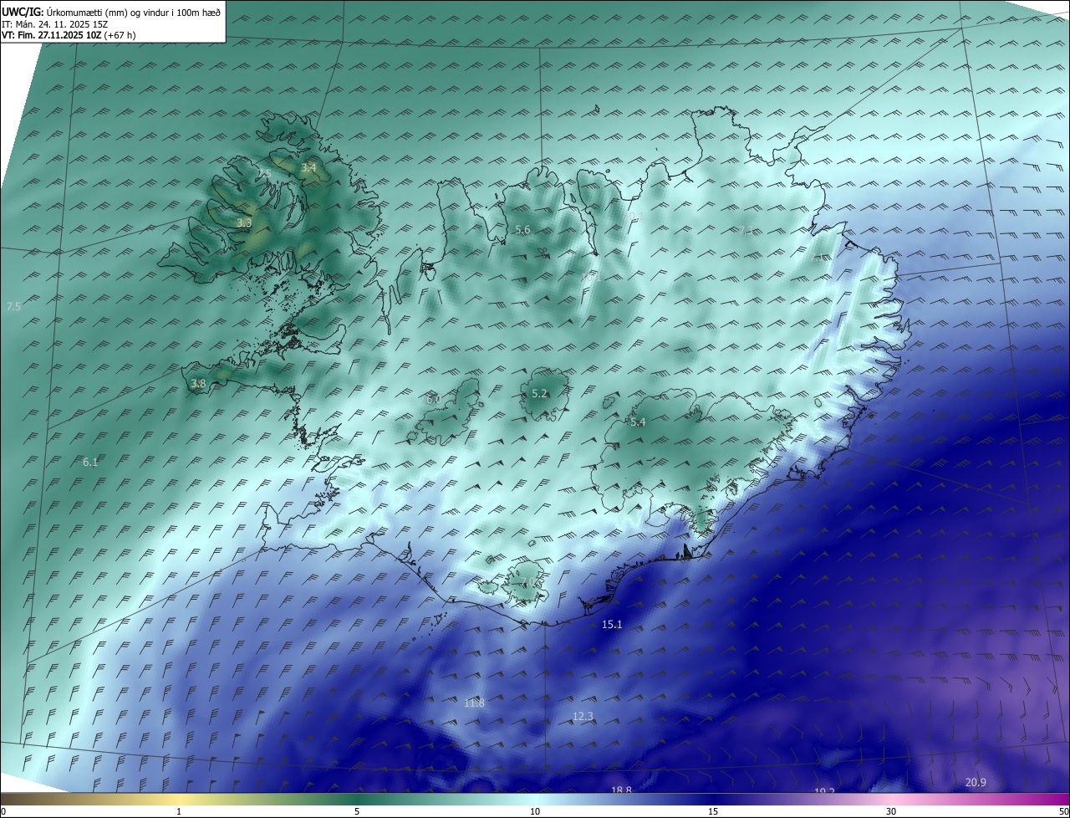Click the color scale tick labeled 30
This screenshot has width=1070, height=818.
click(891, 811)
